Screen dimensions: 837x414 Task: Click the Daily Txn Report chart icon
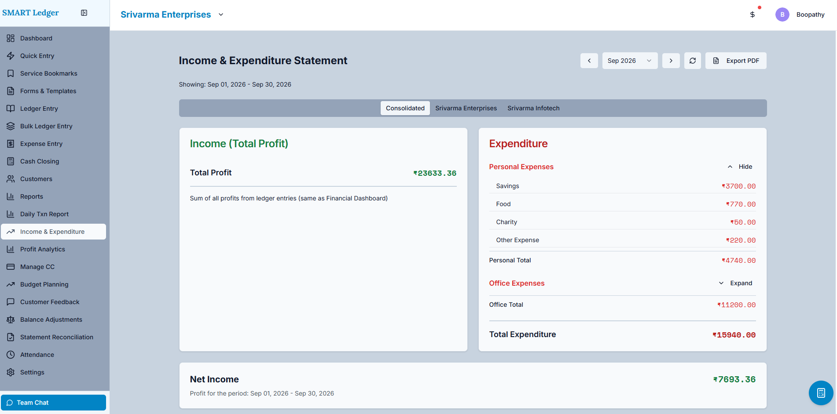coord(11,214)
